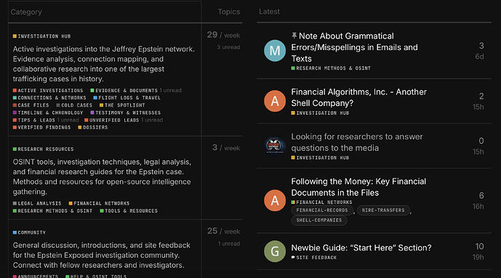Click avatar A on Following the Money topic

pyautogui.click(x=275, y=200)
